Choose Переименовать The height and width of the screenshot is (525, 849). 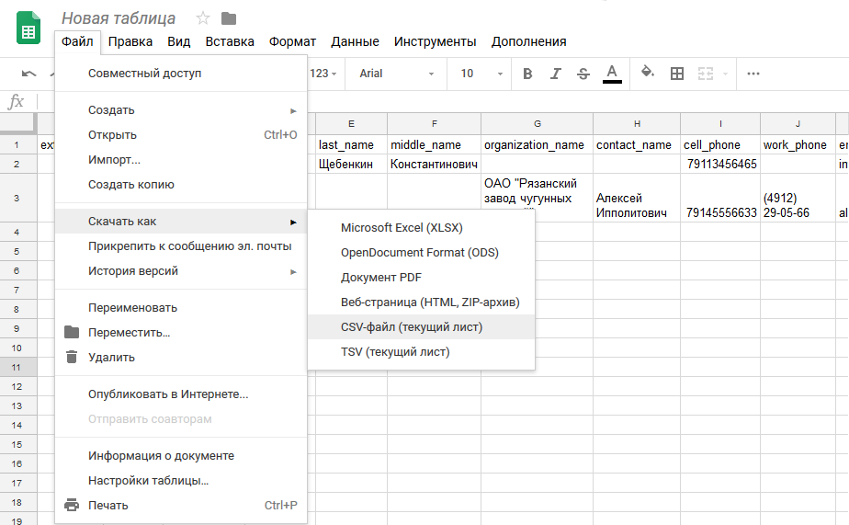[181, 308]
